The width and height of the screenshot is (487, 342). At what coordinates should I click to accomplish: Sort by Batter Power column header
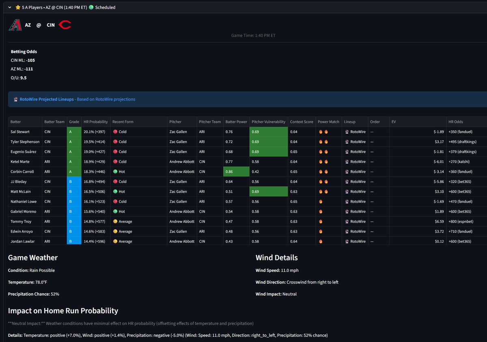click(x=236, y=122)
